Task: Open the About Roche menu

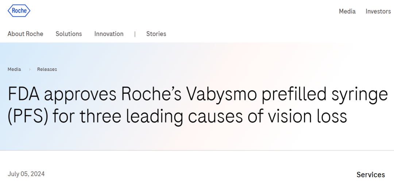Action: click(x=25, y=34)
